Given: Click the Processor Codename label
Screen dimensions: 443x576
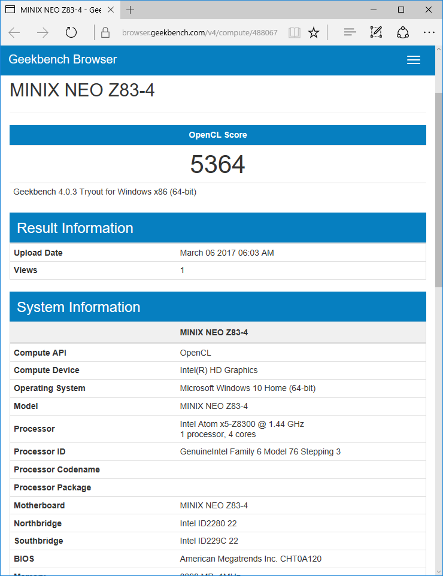Looking at the screenshot, I should click(x=57, y=469).
